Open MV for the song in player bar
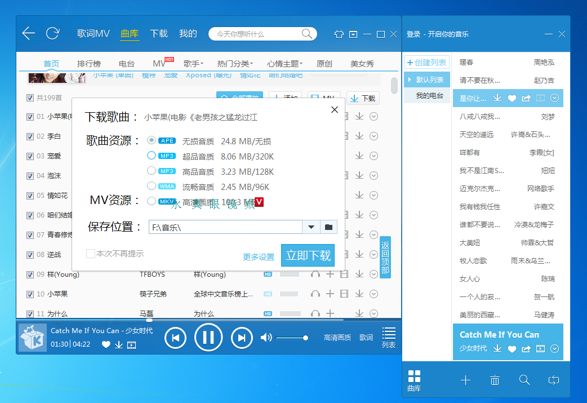Viewport: 587px width, 403px height. [131, 345]
